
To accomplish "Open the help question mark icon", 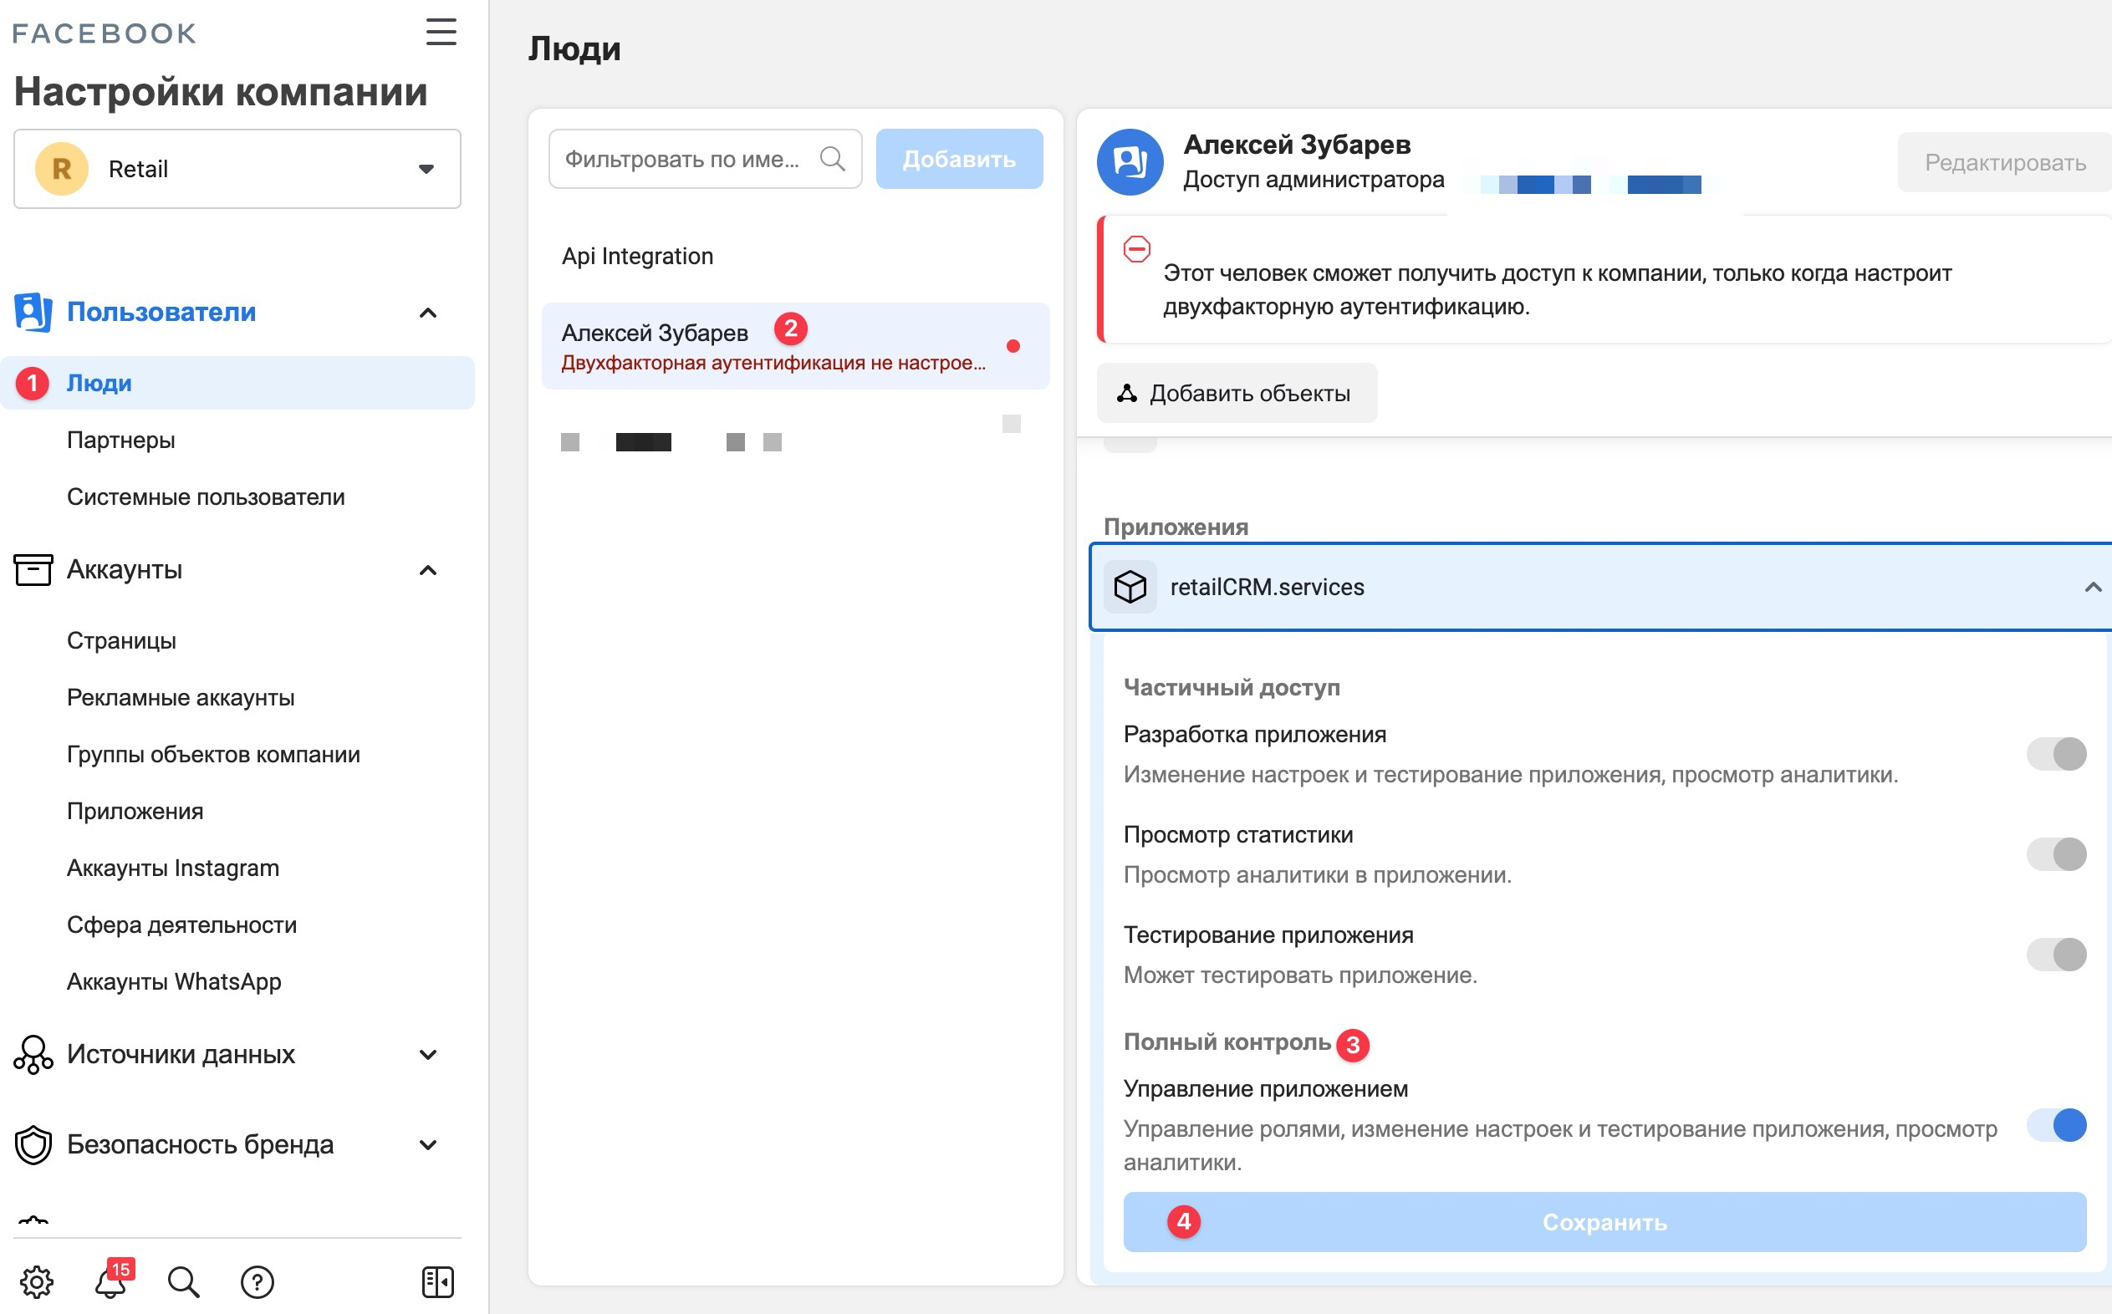I will (258, 1281).
